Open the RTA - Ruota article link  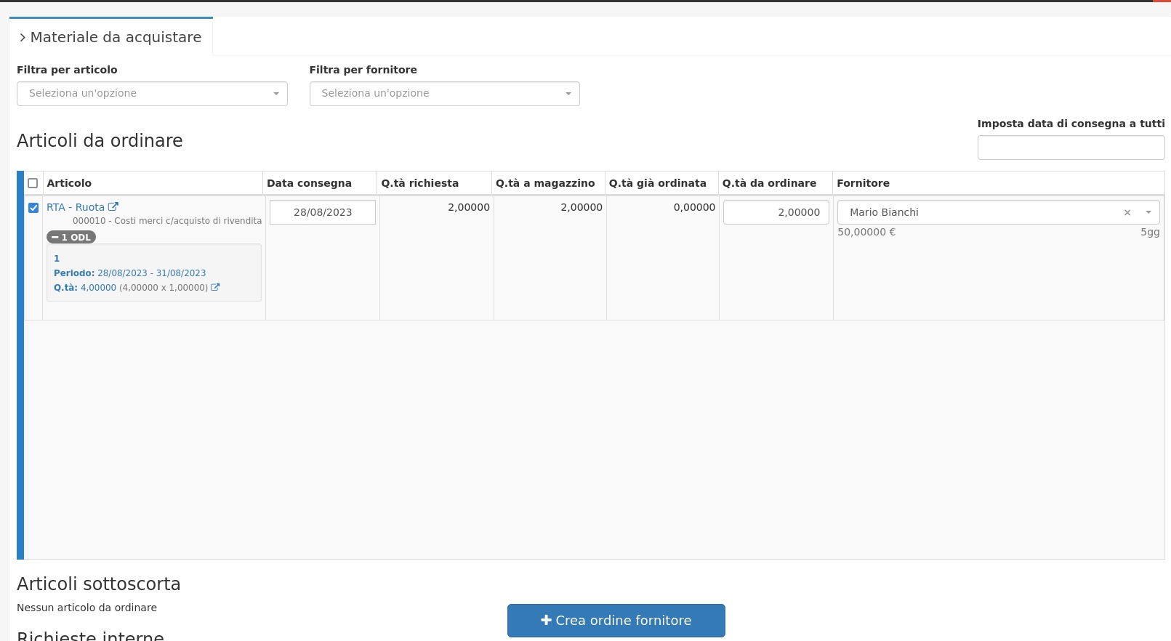coord(75,207)
